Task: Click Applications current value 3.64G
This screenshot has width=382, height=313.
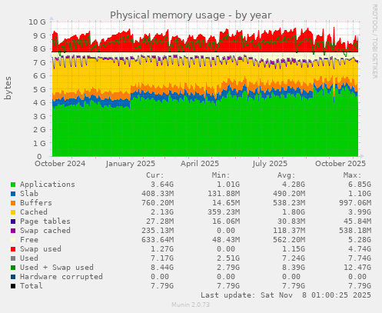Action: pyautogui.click(x=162, y=185)
